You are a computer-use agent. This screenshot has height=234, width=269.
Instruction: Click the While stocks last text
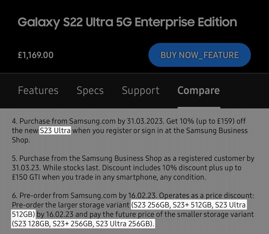71,168
